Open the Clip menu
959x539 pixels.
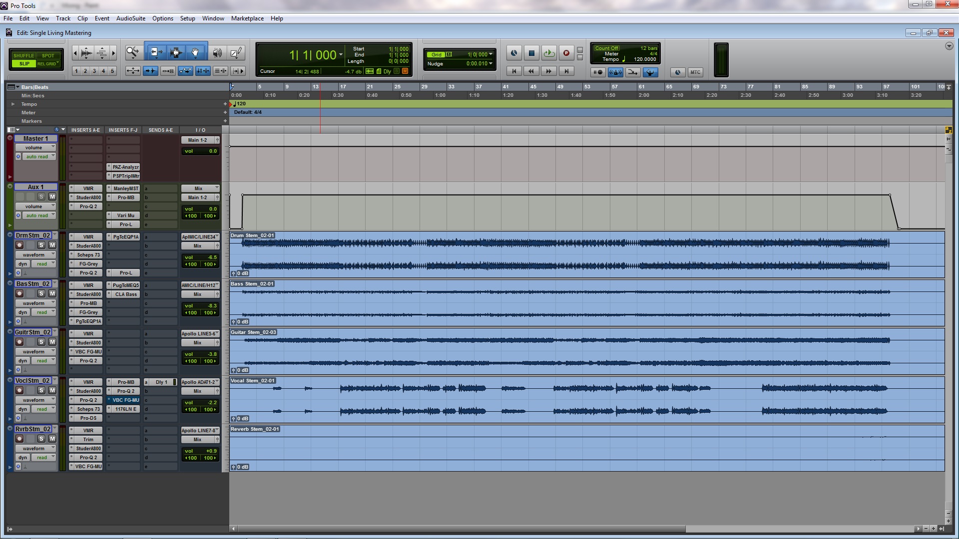point(82,18)
